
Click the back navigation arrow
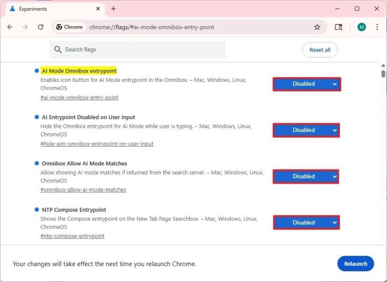click(9, 27)
